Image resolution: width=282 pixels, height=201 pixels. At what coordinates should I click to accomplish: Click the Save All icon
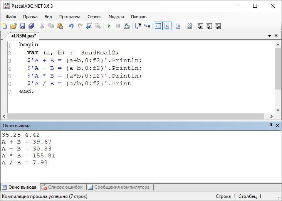31,26
